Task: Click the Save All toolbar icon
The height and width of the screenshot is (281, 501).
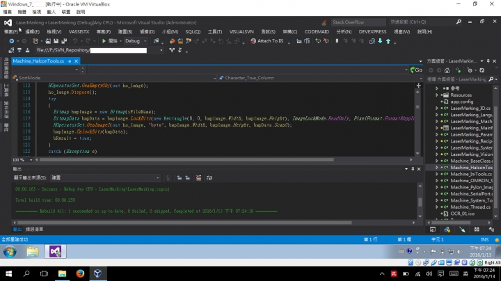Action: pyautogui.click(x=64, y=41)
